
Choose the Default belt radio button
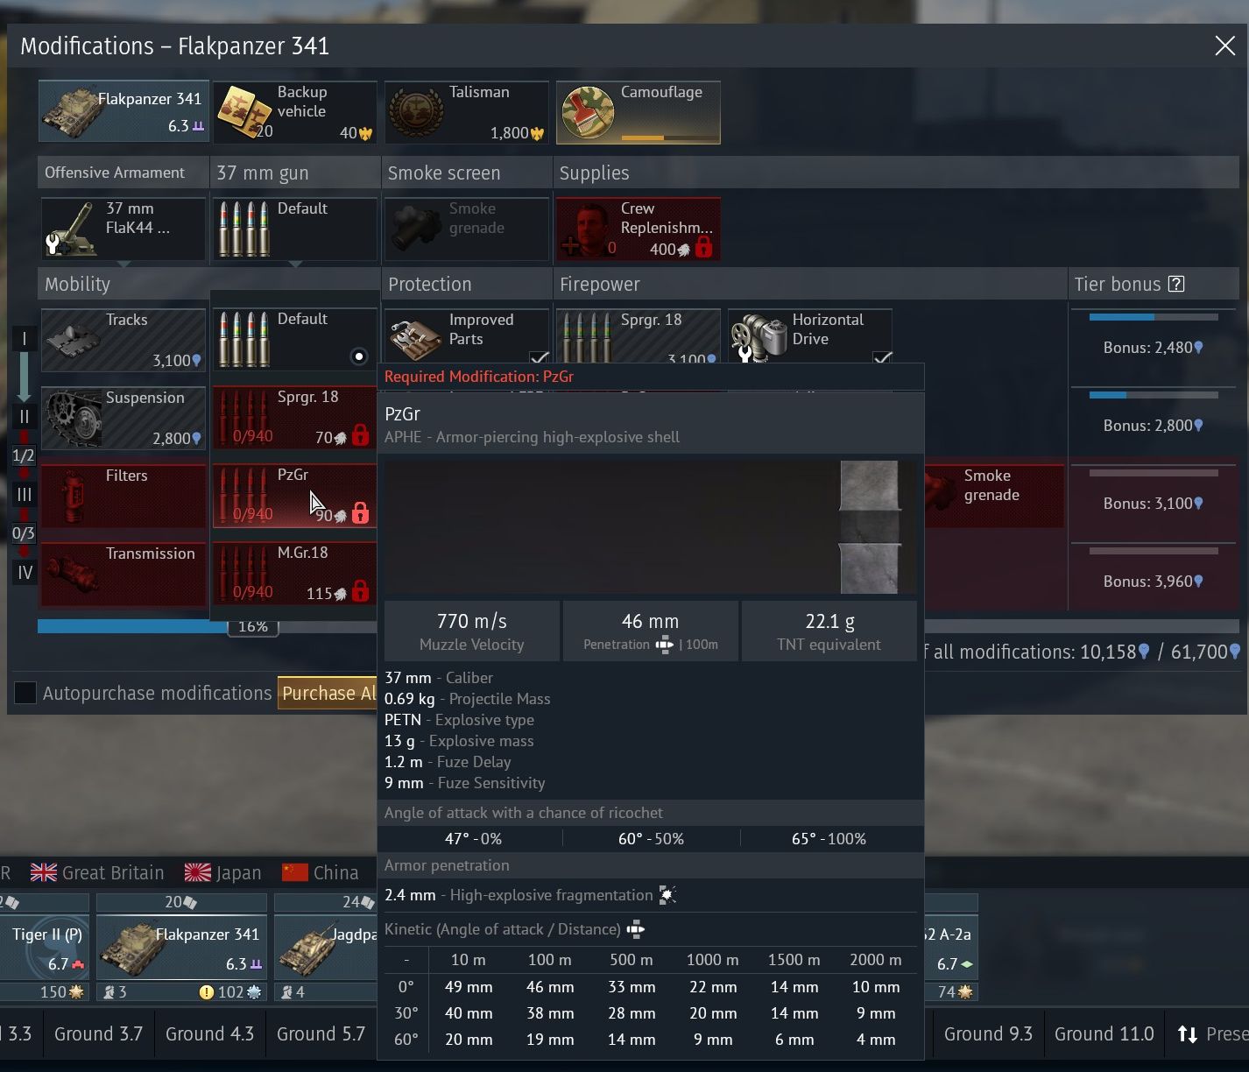tap(359, 356)
